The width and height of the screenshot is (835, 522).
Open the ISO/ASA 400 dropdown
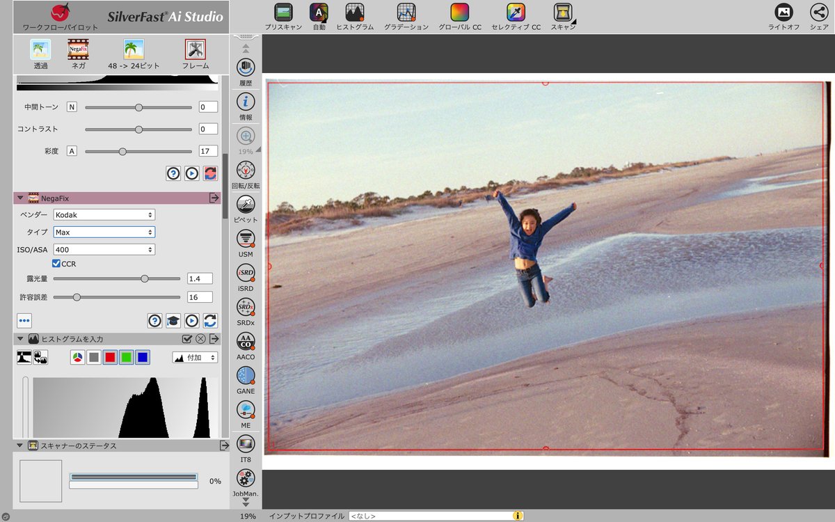pos(104,249)
